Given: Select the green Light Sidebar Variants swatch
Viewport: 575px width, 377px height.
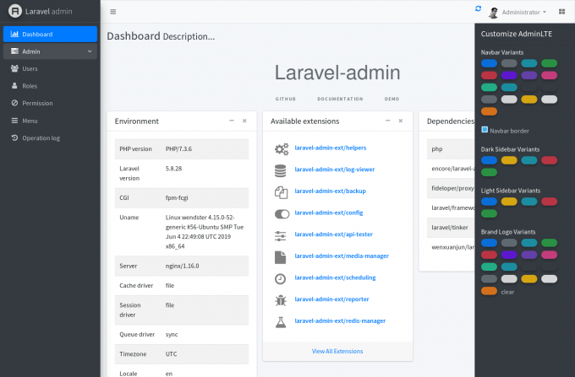Looking at the screenshot, I should [489, 213].
